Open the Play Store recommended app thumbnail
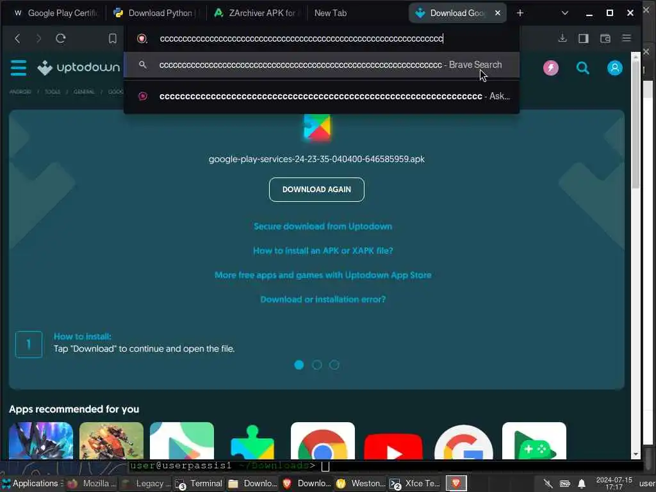 [x=181, y=441]
